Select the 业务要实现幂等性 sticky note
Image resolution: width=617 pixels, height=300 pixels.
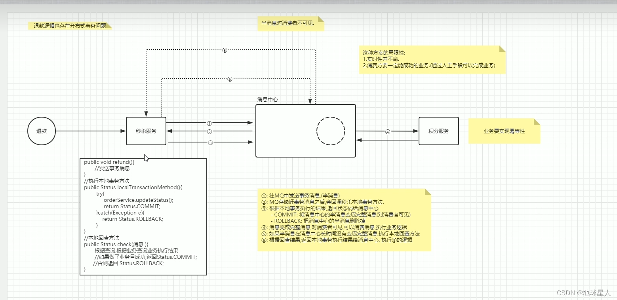(504, 131)
